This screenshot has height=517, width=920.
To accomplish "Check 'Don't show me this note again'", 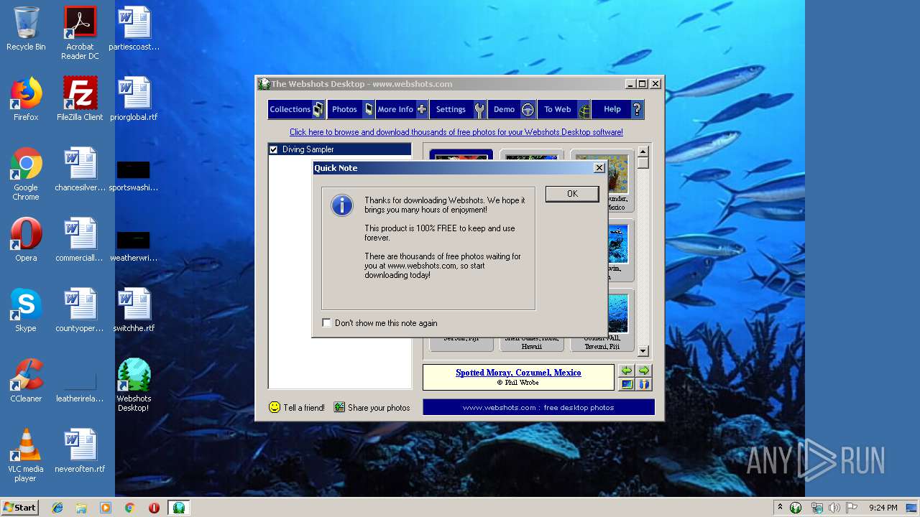I will (x=327, y=323).
